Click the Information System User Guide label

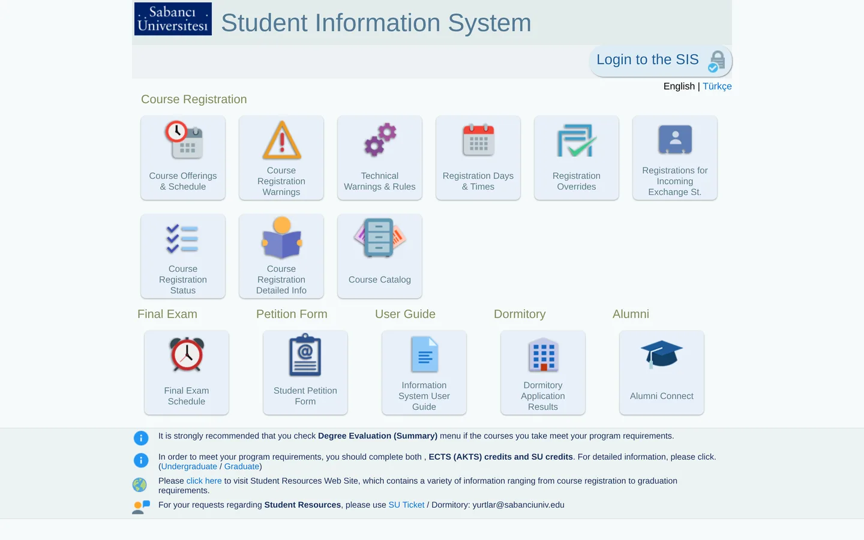click(424, 396)
